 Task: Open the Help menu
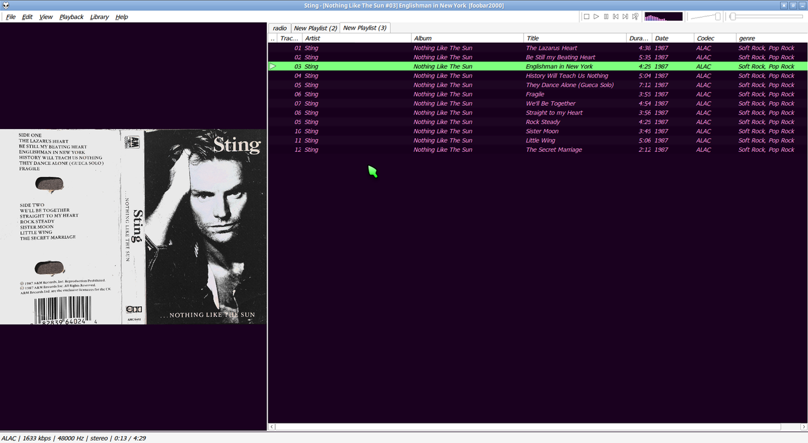pos(122,17)
